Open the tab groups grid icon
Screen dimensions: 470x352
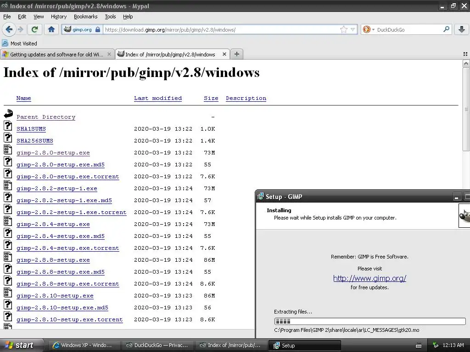pyautogui.click(x=465, y=54)
